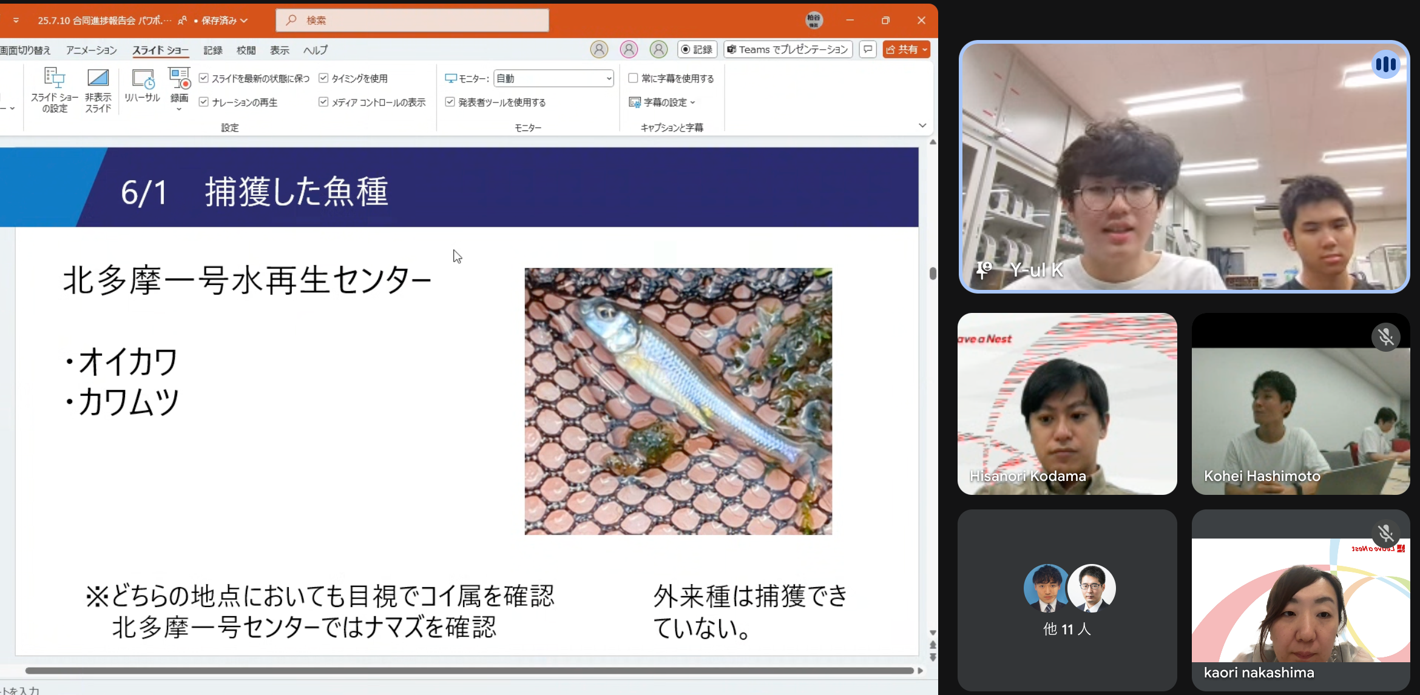1420x695 pixels.
Task: Click the file sharing status icon in title
Action: coord(182,21)
